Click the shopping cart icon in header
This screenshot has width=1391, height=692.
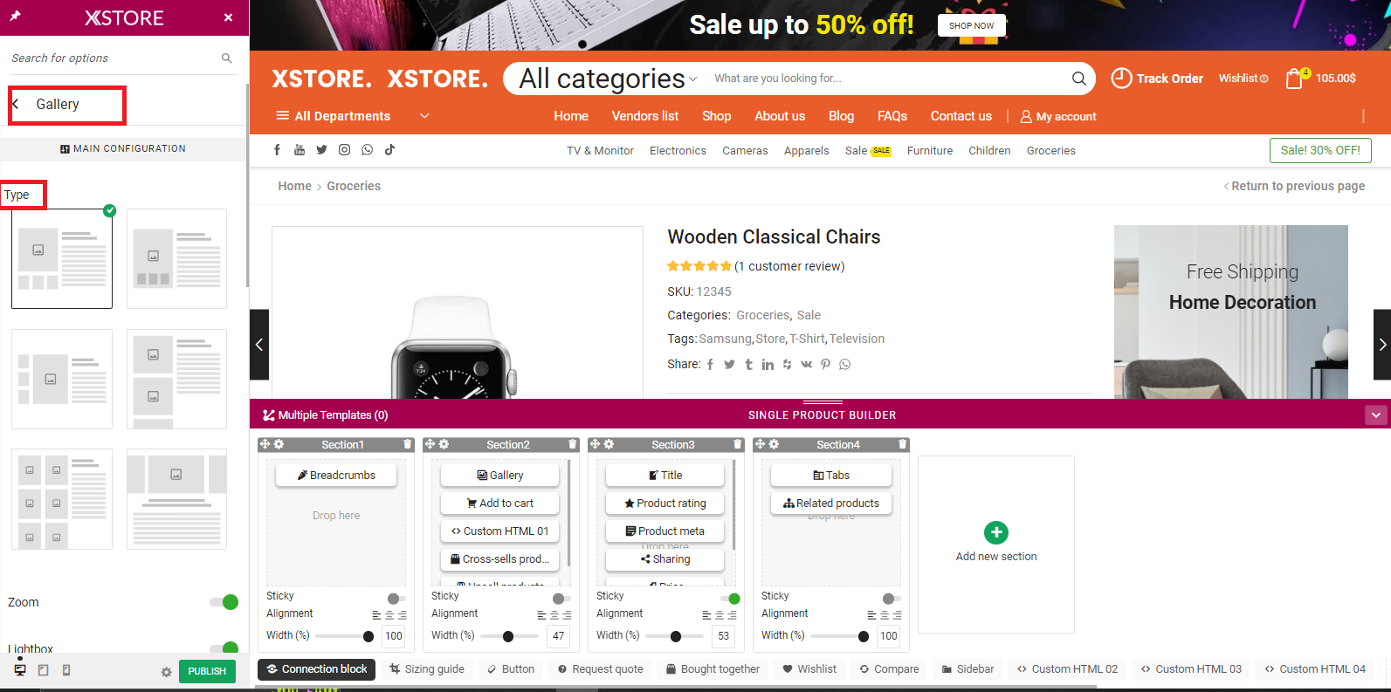(x=1294, y=79)
